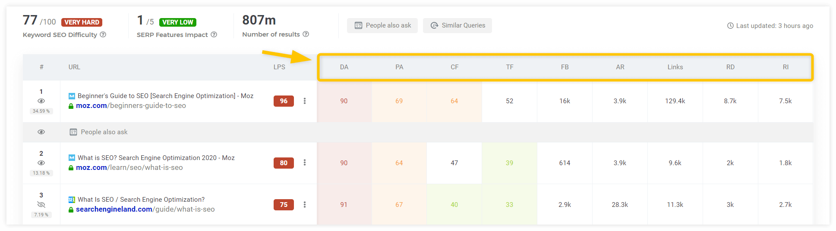Open three-dot menu for What is SEO Moz result

click(305, 163)
